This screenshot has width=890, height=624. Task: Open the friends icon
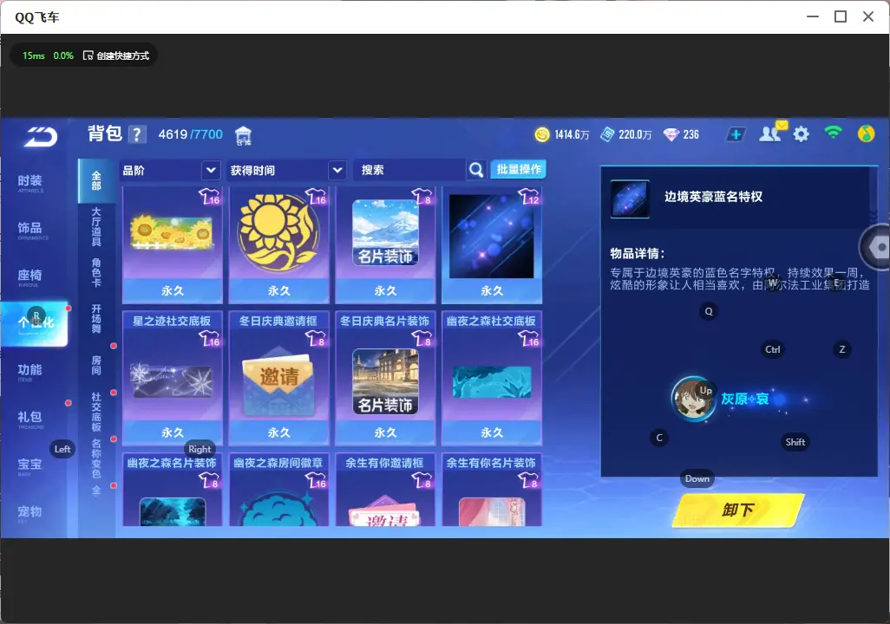[769, 133]
